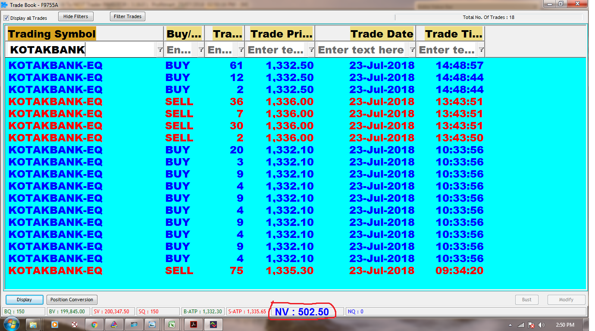Open the 2:50 PM taskbar clock

[x=565, y=325]
